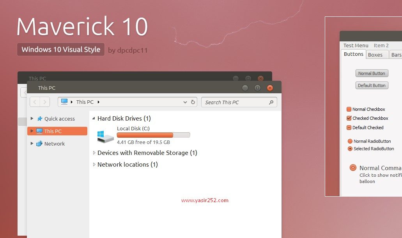
Task: Click the Normal Button
Action: [372, 73]
